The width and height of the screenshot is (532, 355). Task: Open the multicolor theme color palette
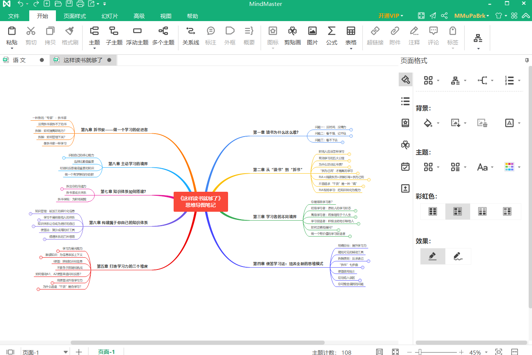509,167
